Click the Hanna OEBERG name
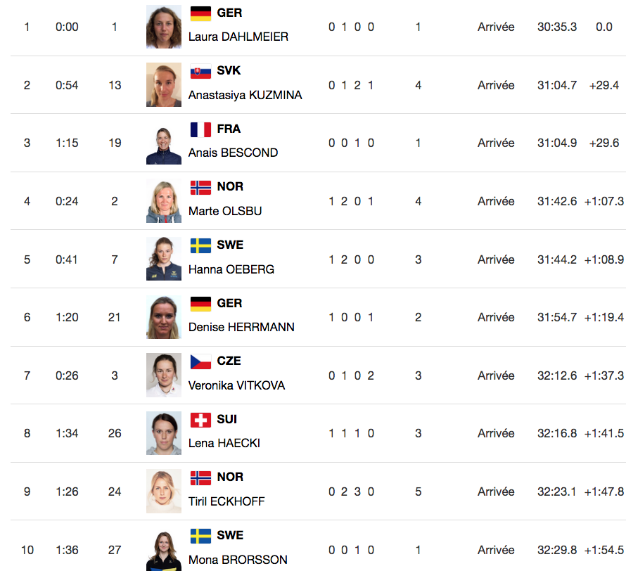This screenshot has width=626, height=578. [231, 269]
